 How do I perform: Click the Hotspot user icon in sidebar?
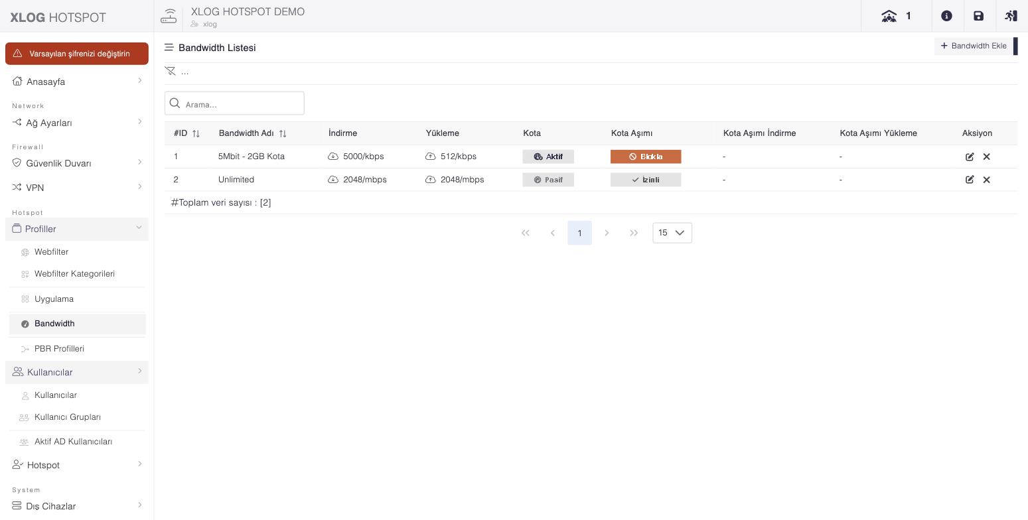point(18,465)
